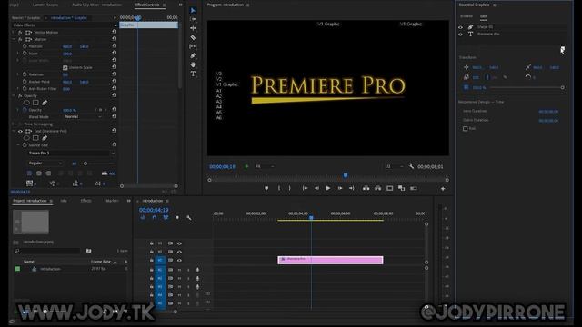Create rectangle mask under Opacity
Viewport: 582px width, 327px height.
pos(35,103)
